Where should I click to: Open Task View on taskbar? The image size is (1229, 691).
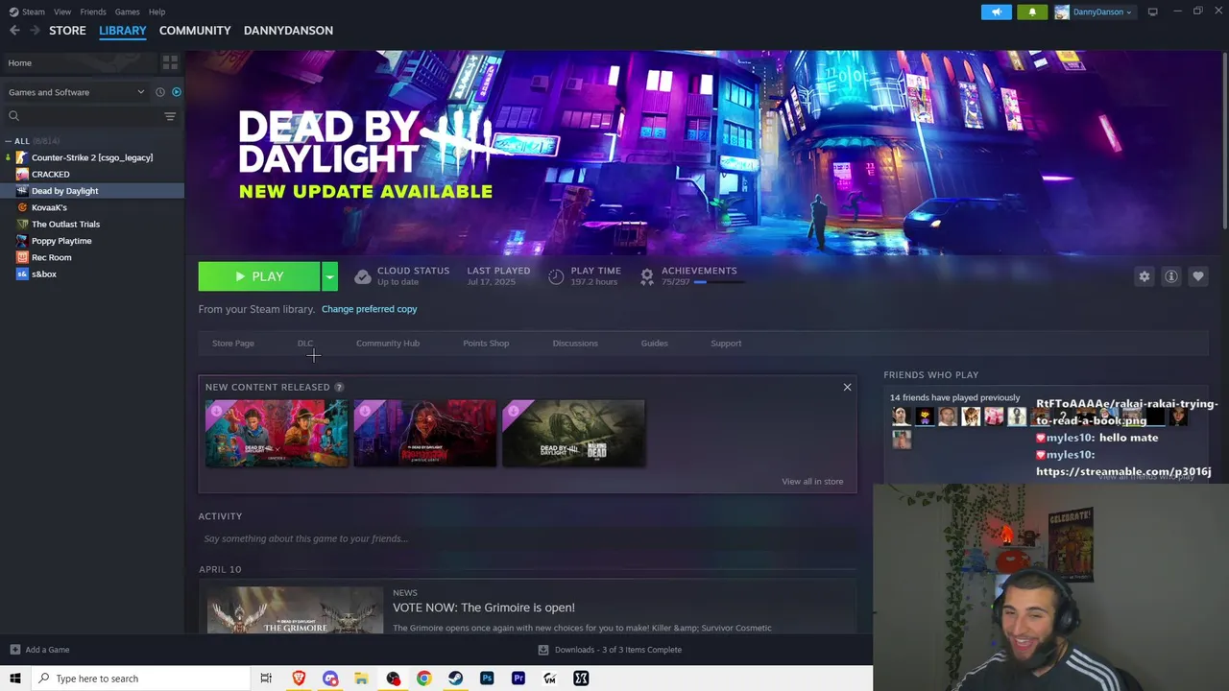[x=266, y=679]
